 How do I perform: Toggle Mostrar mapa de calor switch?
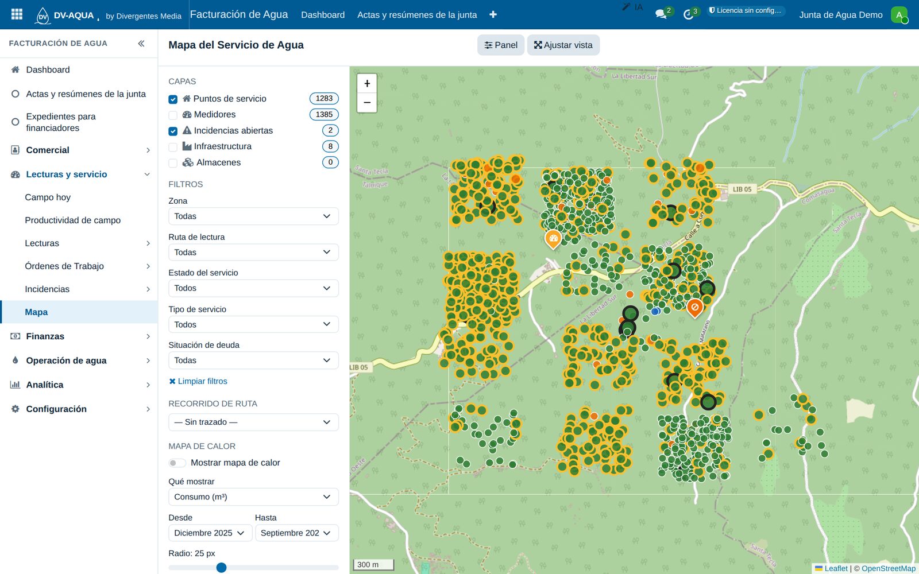(177, 463)
